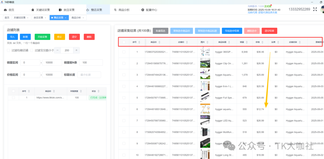Check the 过滤宝贝数小于 checkbox
This screenshot has height=159, width=324.
(x=31, y=50)
